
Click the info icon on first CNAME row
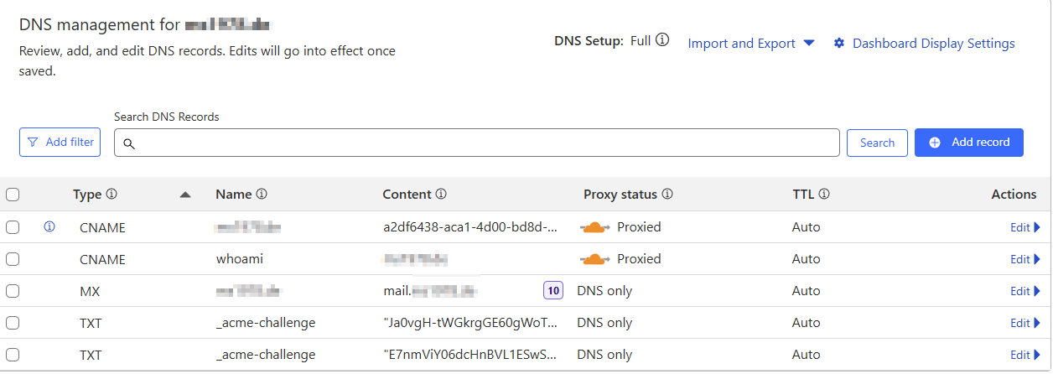click(49, 226)
